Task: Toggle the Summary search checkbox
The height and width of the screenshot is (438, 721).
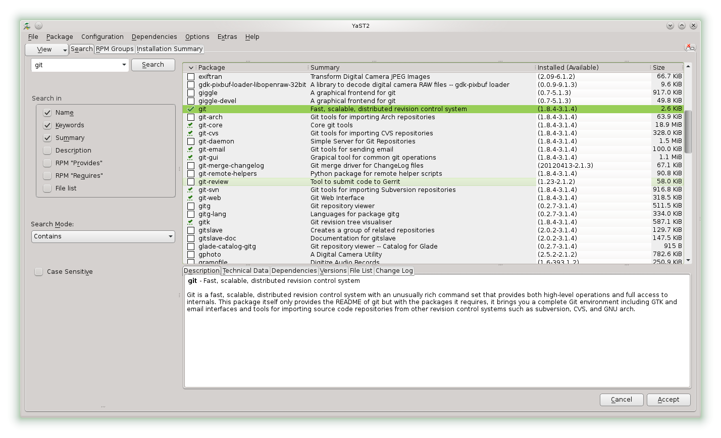Action: tap(47, 138)
